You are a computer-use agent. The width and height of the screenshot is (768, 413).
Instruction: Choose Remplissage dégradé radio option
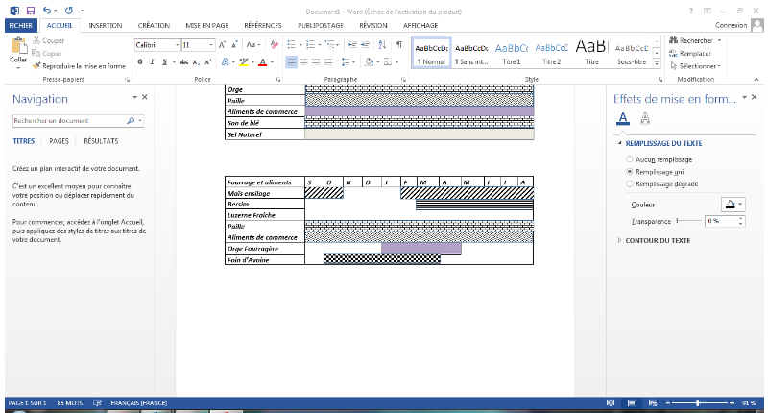point(630,182)
